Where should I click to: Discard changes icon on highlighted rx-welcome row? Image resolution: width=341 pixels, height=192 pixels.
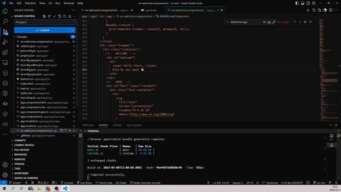click(66, 131)
